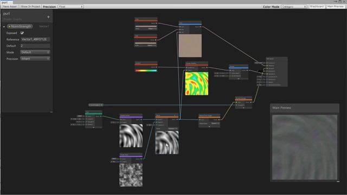Click the tan Lerp node preview

(x=190, y=45)
